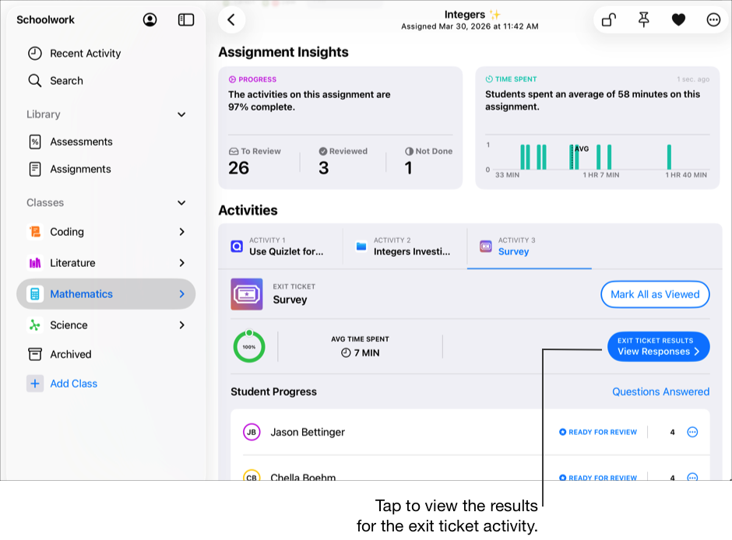The height and width of the screenshot is (540, 732).
Task: Collapse the Library section
Action: tap(181, 114)
